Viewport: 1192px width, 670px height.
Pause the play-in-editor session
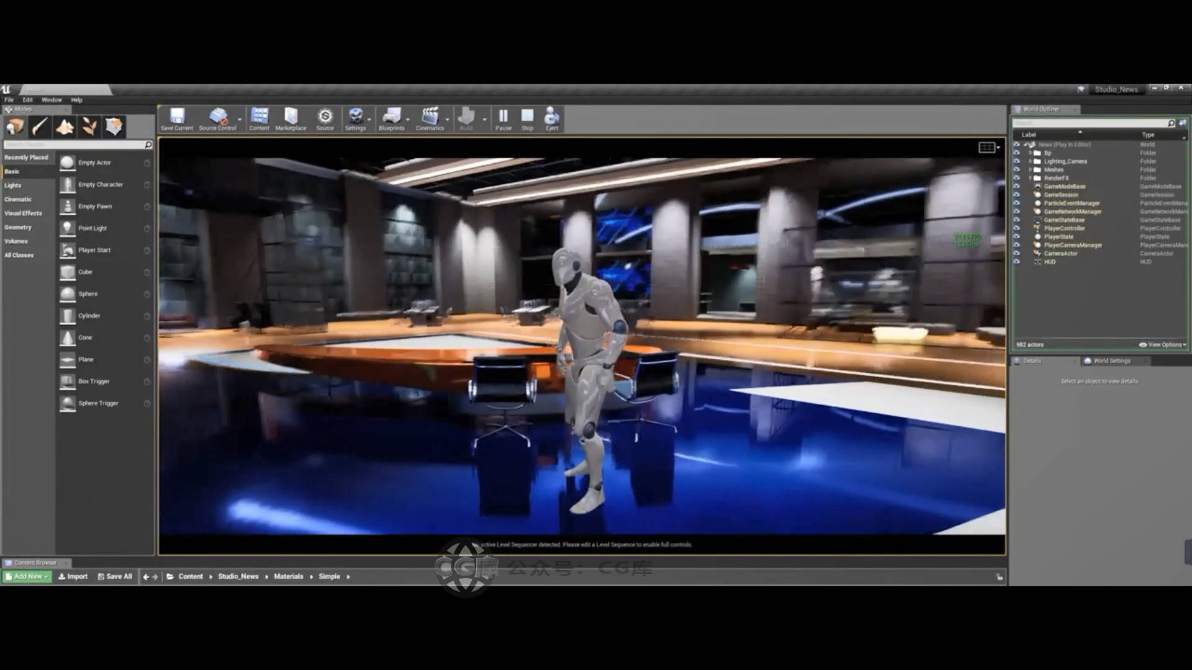503,118
